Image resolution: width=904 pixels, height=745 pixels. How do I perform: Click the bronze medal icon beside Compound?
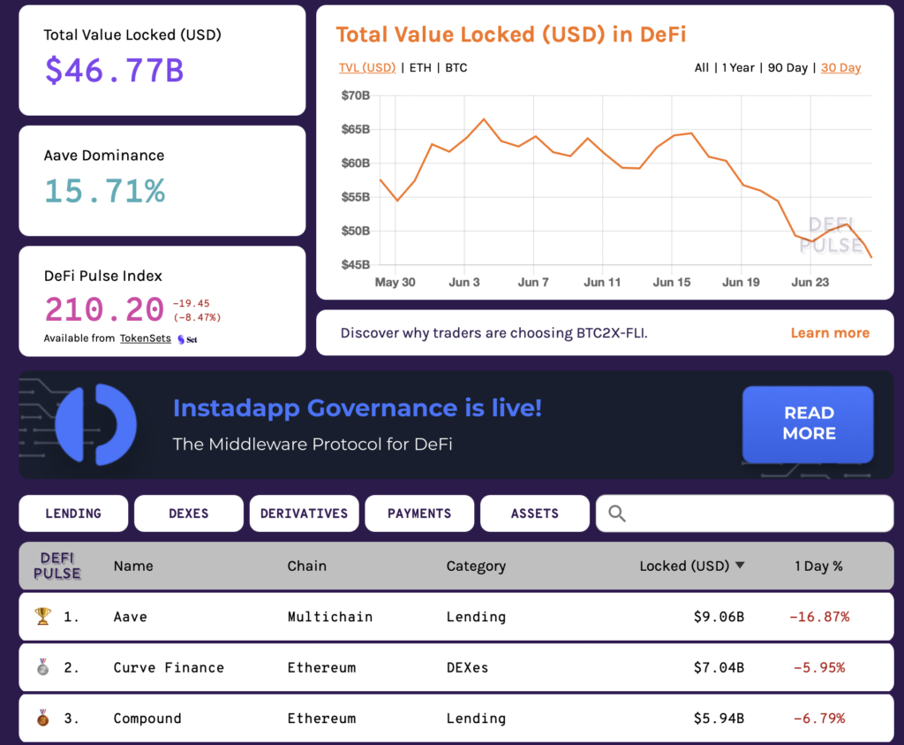coord(42,718)
